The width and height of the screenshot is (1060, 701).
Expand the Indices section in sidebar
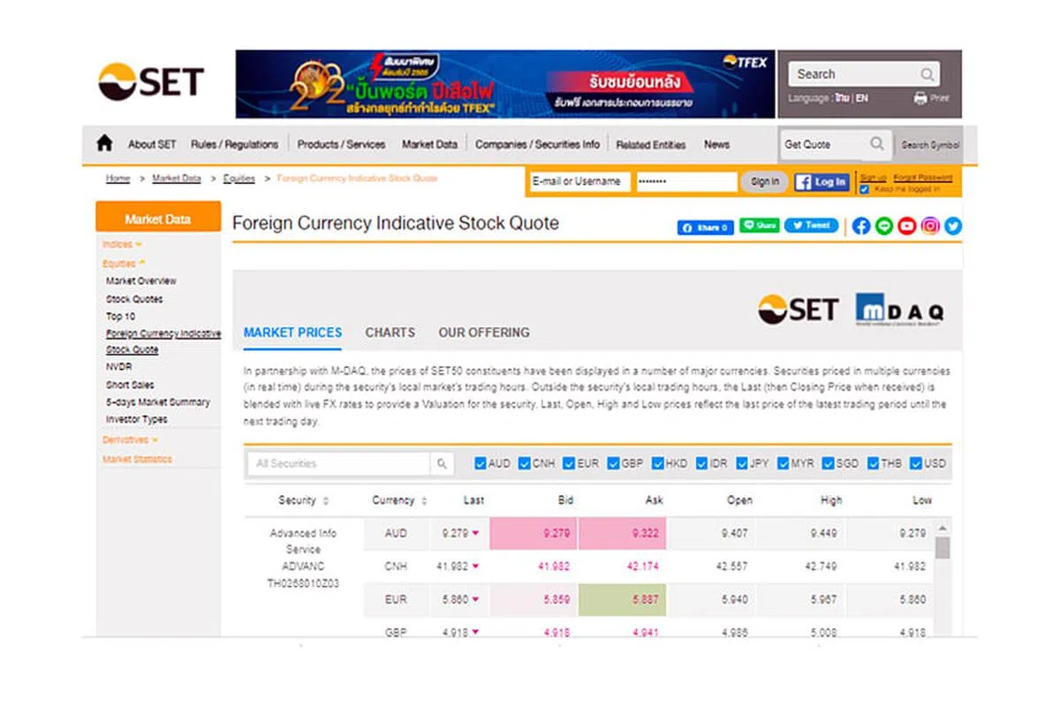coord(122,244)
